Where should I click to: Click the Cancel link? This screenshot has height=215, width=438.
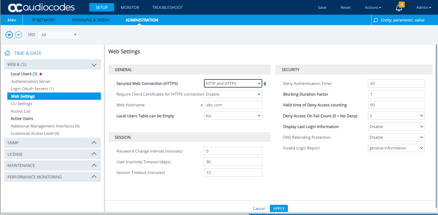tap(259, 208)
